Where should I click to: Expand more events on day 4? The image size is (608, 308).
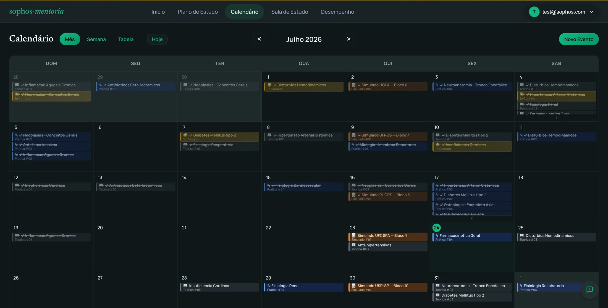coord(556,118)
